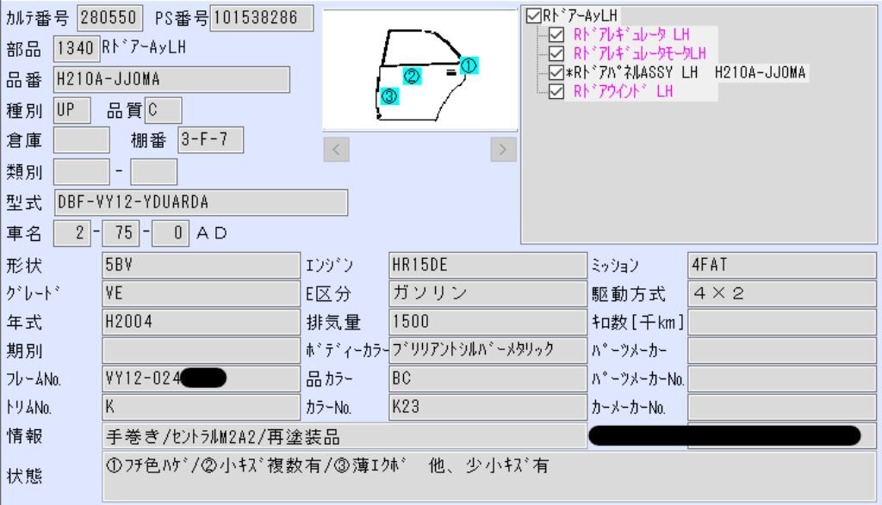Select tree row RドアパネルASSY LH H210A-JJ0MA

pos(686,72)
